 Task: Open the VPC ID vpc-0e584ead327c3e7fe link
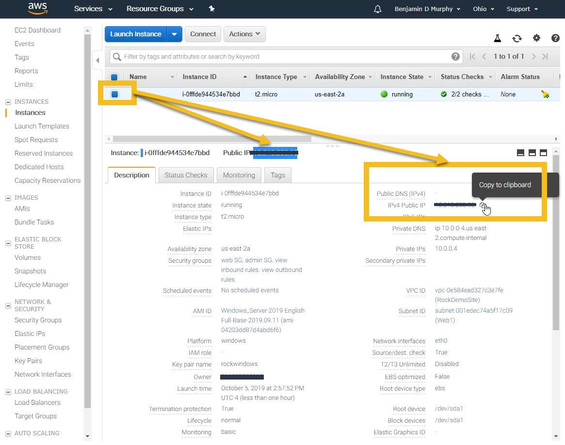point(469,290)
